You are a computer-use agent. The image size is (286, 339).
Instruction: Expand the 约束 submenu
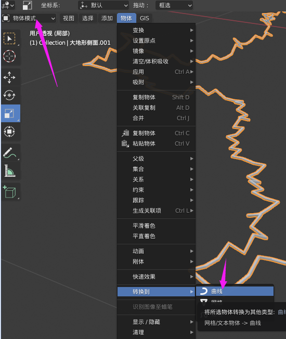click(x=157, y=190)
